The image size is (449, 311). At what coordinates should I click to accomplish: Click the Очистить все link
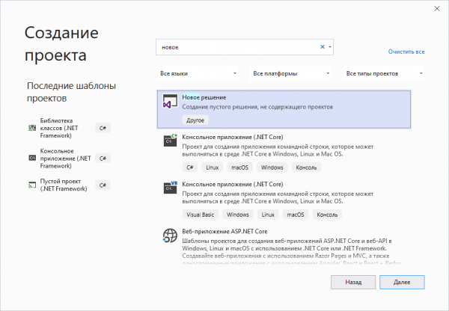pos(406,52)
